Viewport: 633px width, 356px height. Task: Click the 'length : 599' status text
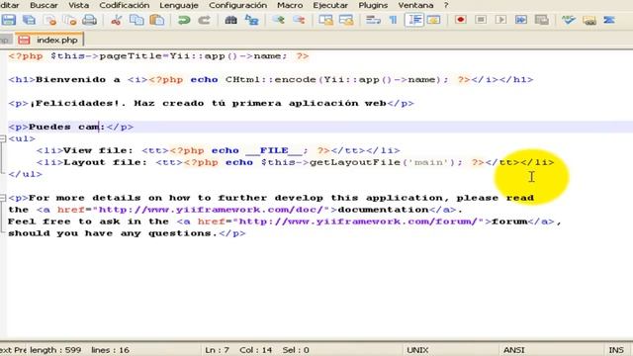(55, 350)
